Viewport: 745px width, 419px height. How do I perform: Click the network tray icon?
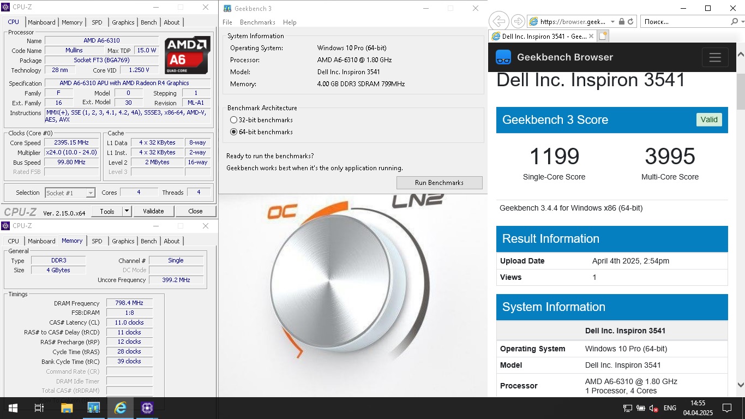(628, 408)
